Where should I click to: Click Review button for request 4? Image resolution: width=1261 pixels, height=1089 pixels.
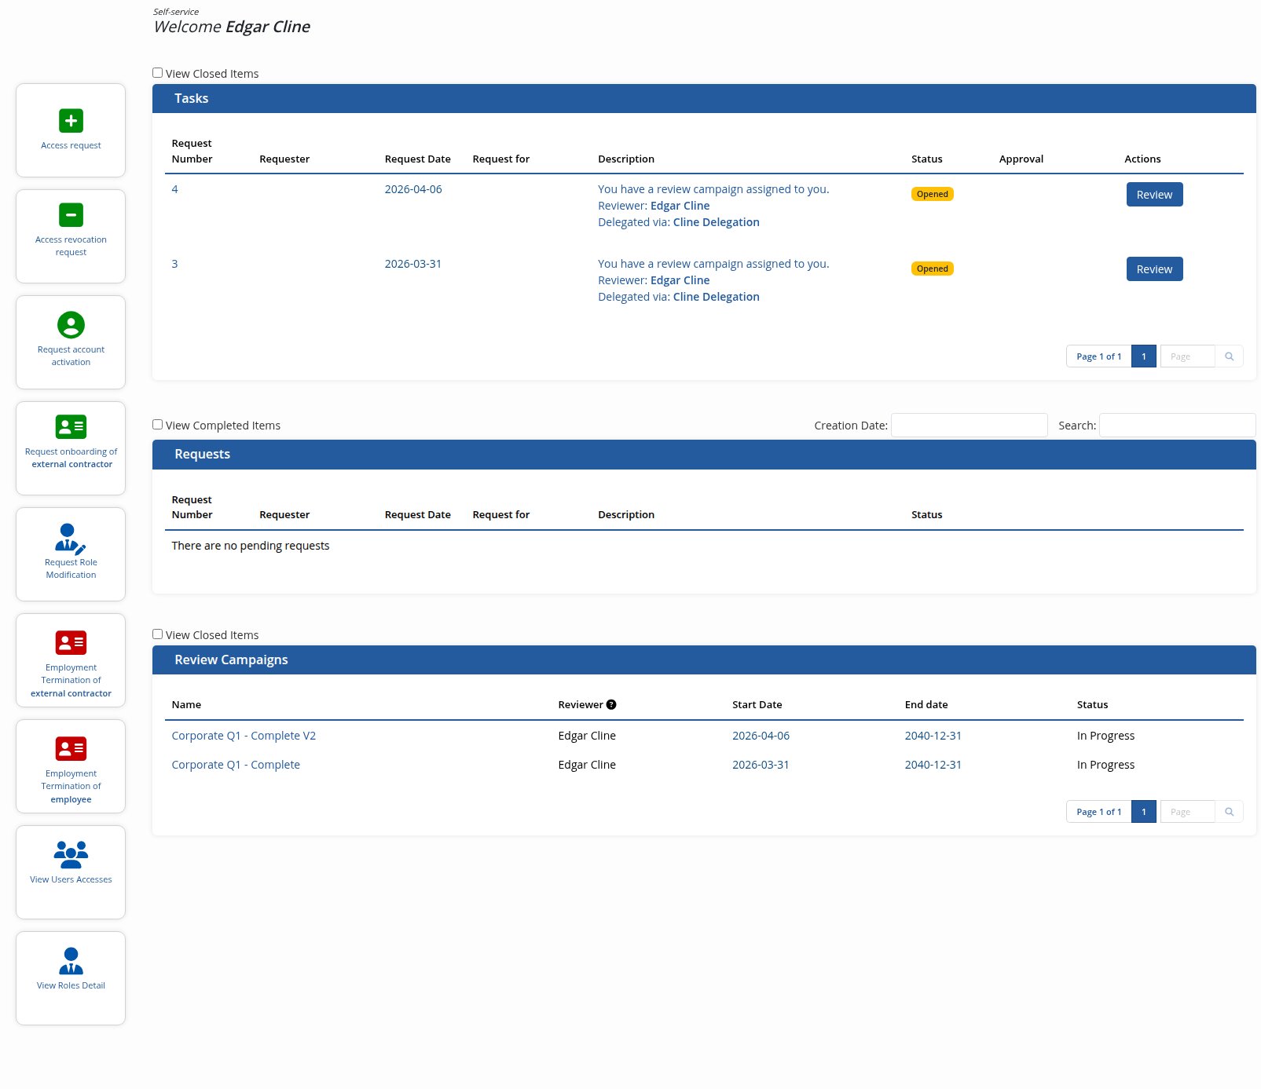pyautogui.click(x=1154, y=195)
